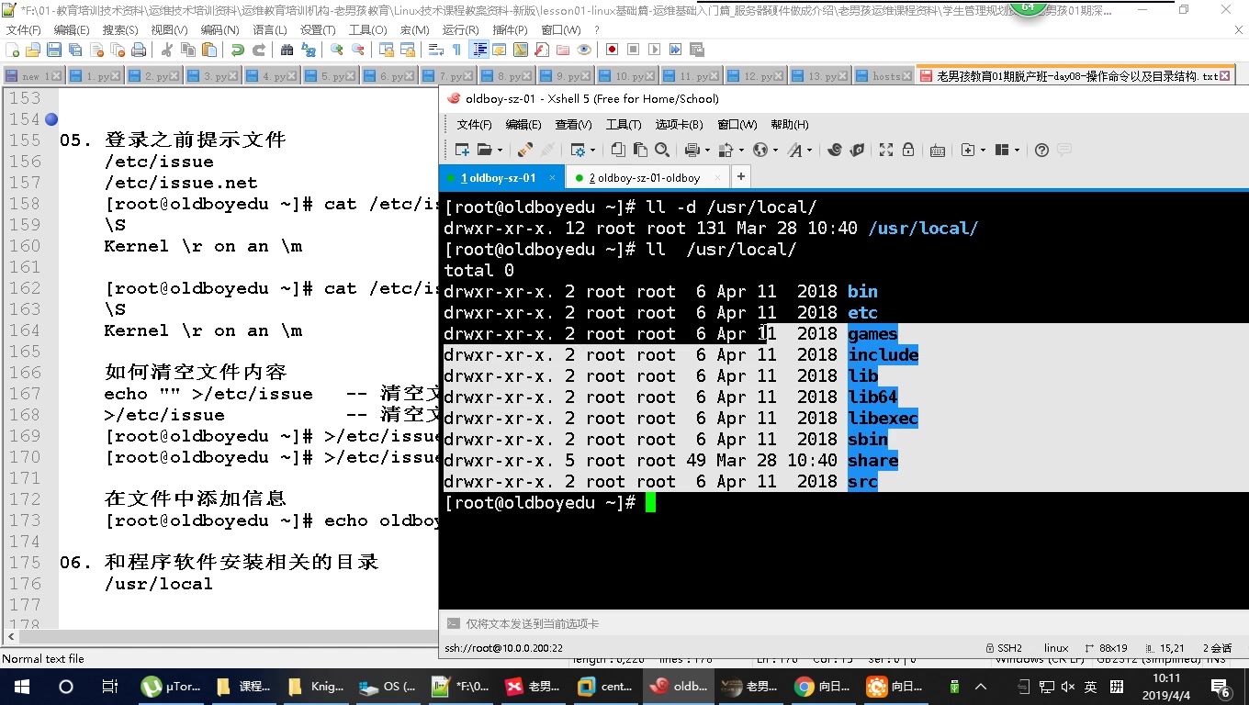This screenshot has width=1249, height=705.
Task: Toggle the full screen icon in Xshell toolbar
Action: (x=886, y=150)
